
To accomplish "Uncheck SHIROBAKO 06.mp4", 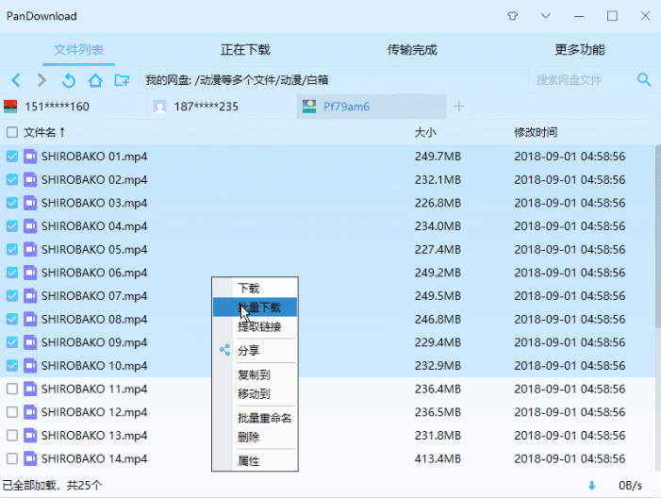I will 12,273.
